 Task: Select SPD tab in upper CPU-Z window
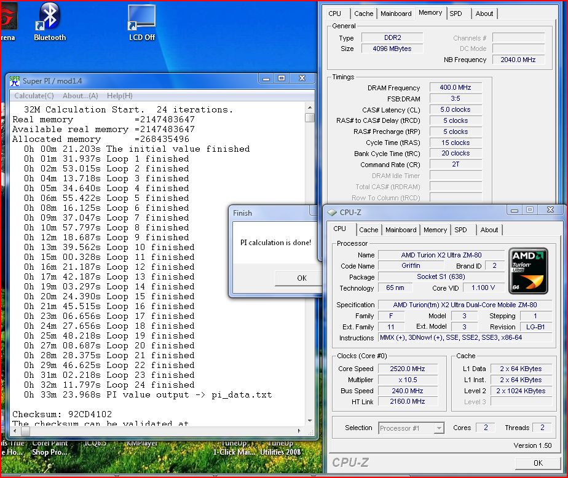(456, 14)
